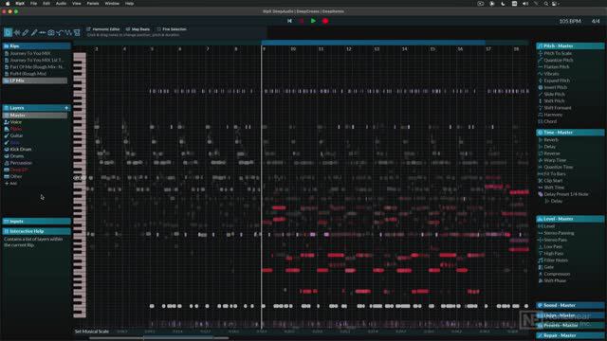Apply the Quantize Time effect

tap(559, 167)
